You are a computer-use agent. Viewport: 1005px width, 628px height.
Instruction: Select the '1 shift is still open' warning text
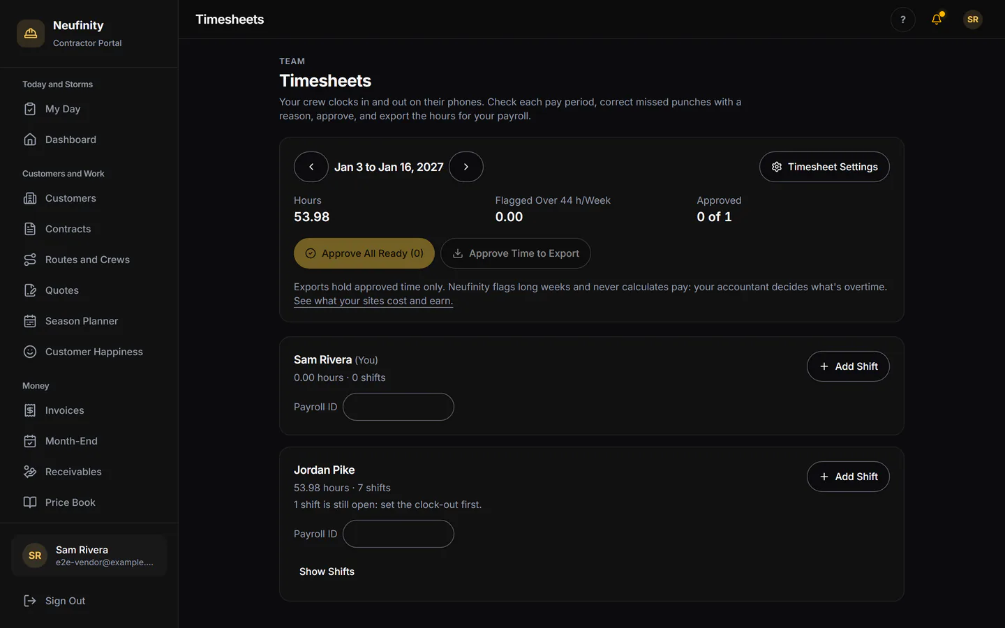[387, 504]
